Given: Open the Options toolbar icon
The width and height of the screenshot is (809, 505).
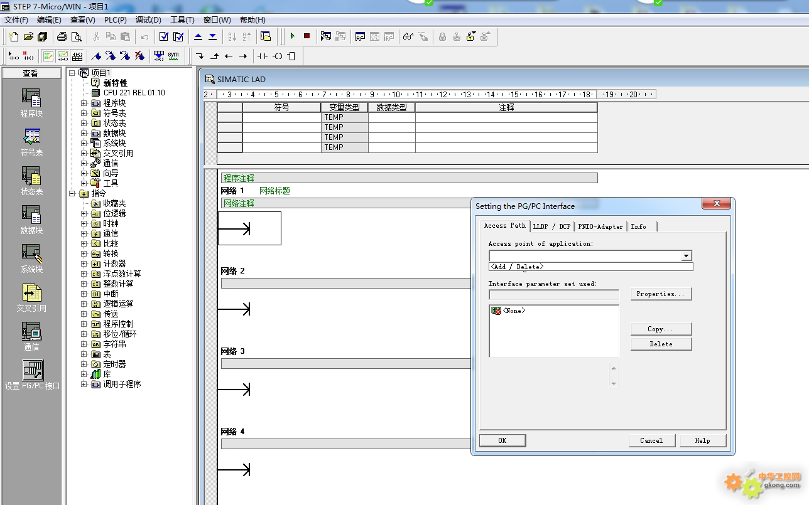Looking at the screenshot, I should (x=266, y=36).
